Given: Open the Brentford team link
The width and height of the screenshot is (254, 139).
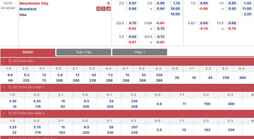Looking at the screenshot, I should (x=28, y=9).
